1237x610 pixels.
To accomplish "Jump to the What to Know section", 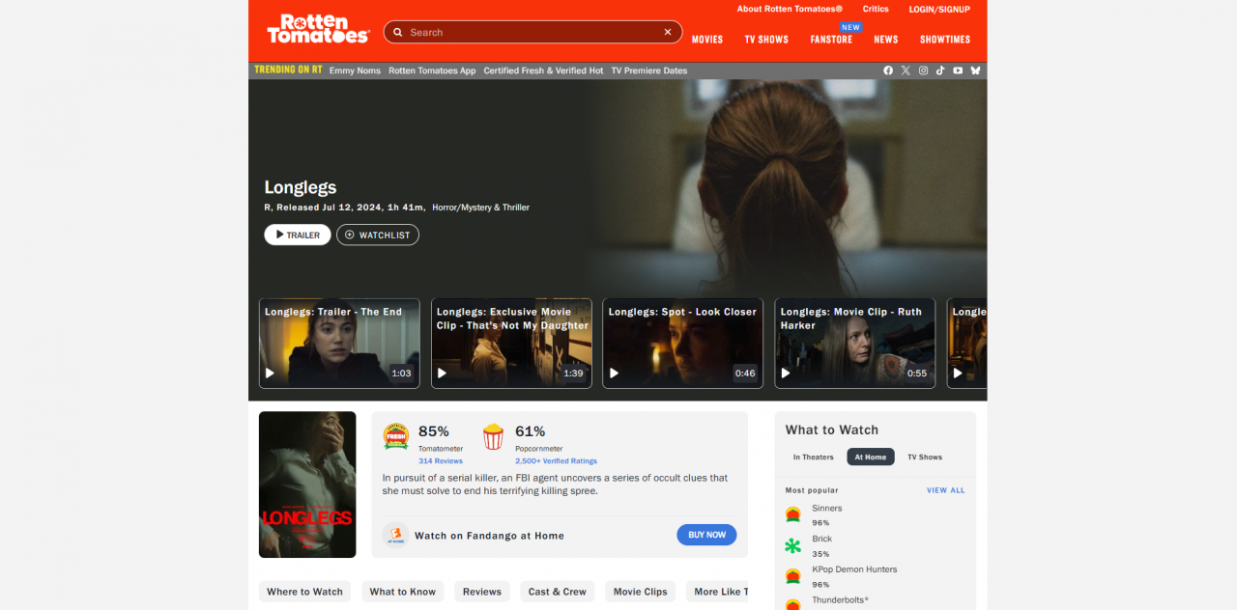I will click(x=403, y=592).
